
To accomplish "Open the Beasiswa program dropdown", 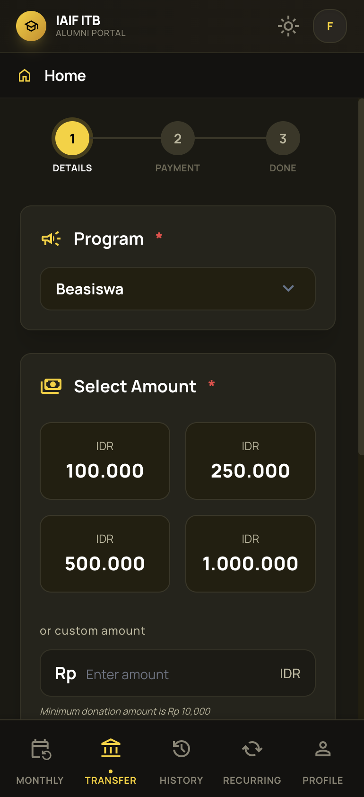I will coord(178,289).
